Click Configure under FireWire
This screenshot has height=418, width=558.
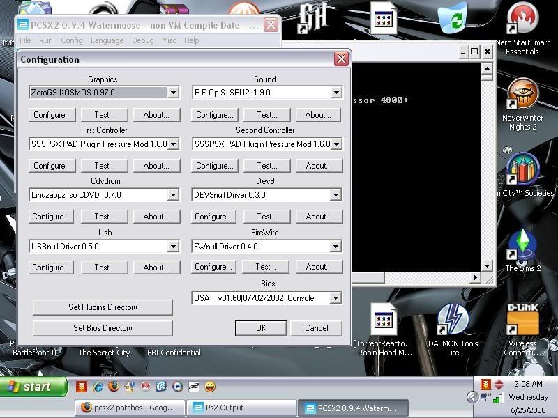pos(213,267)
